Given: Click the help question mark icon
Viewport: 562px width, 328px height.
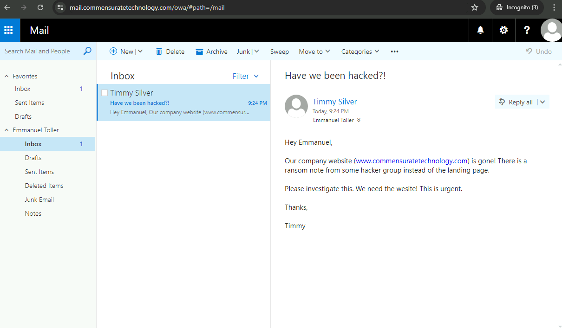Looking at the screenshot, I should [527, 30].
